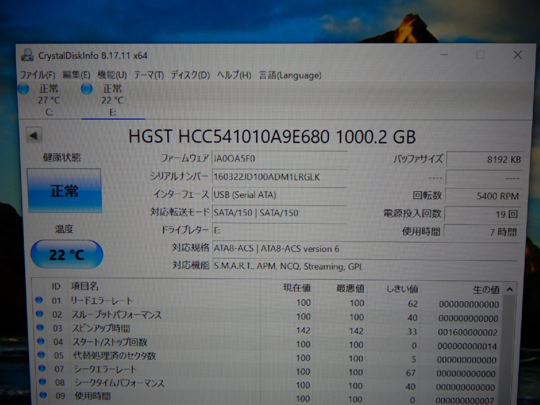Click the しきい値 column header

pyautogui.click(x=402, y=289)
